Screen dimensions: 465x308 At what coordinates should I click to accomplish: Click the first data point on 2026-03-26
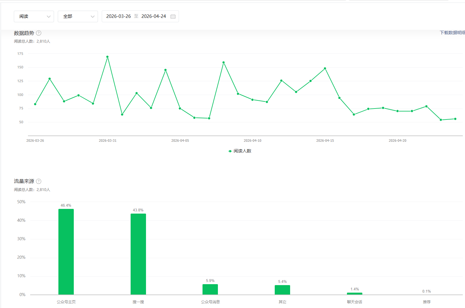pyautogui.click(x=35, y=104)
